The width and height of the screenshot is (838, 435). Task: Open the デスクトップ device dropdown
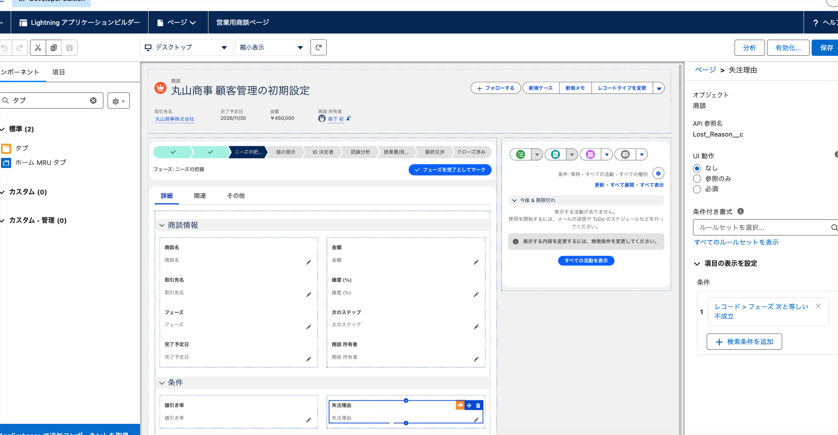pyautogui.click(x=186, y=48)
